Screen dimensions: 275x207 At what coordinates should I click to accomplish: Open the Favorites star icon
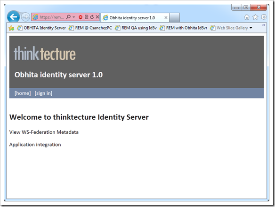tap(255, 17)
